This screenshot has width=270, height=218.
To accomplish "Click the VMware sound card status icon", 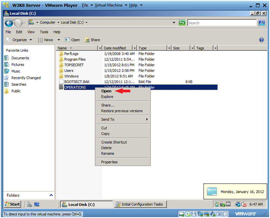I will (x=213, y=214).
